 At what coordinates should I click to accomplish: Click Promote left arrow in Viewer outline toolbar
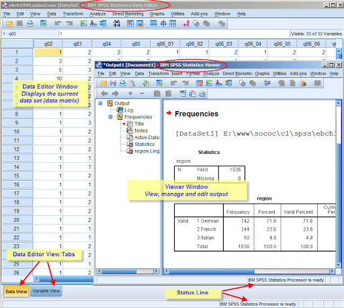[x=104, y=93]
